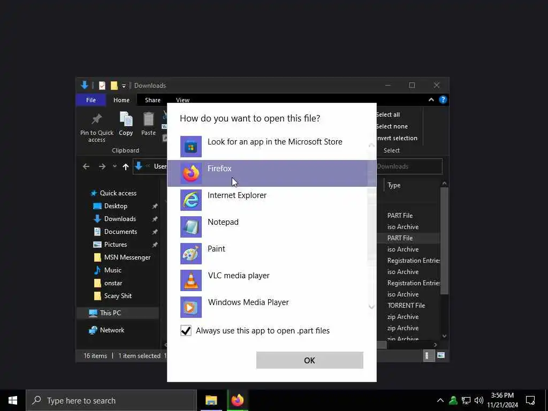Choose VLC media player icon
The image size is (548, 411).
pyautogui.click(x=191, y=280)
